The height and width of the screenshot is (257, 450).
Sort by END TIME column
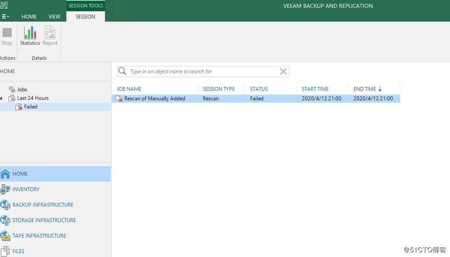364,89
